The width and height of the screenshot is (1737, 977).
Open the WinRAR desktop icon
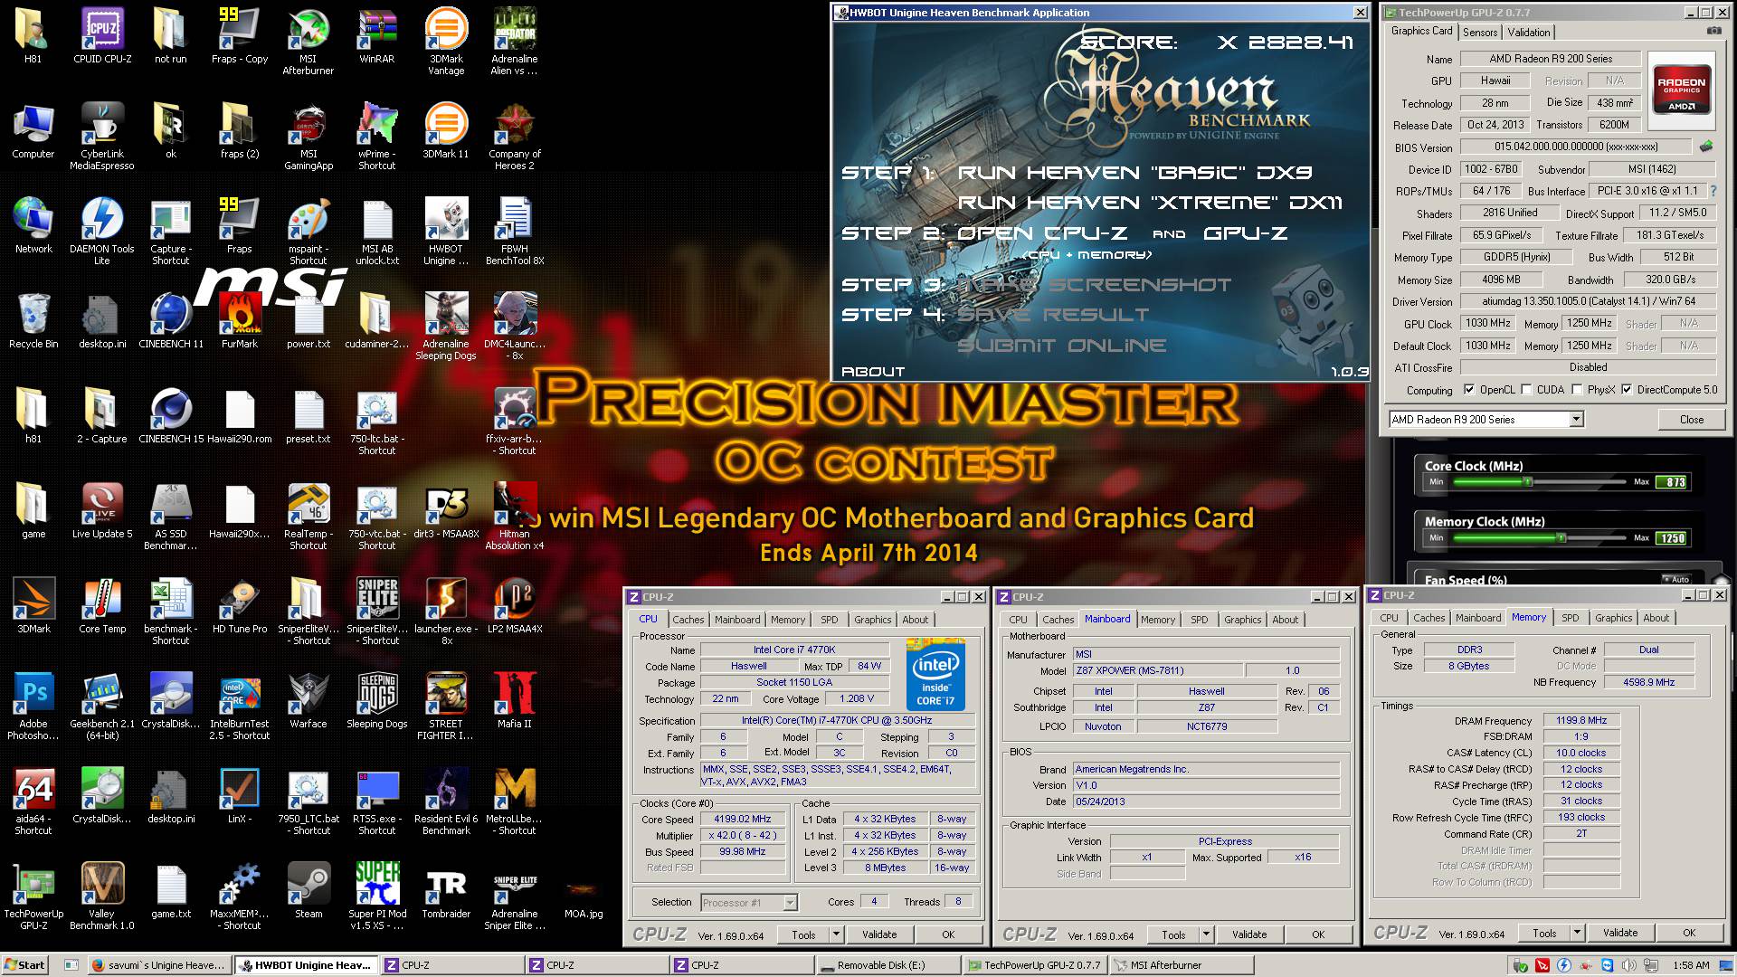(x=377, y=36)
